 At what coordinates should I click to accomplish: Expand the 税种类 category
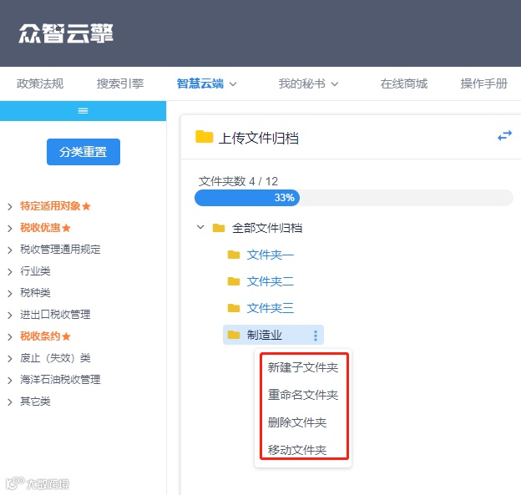10,293
